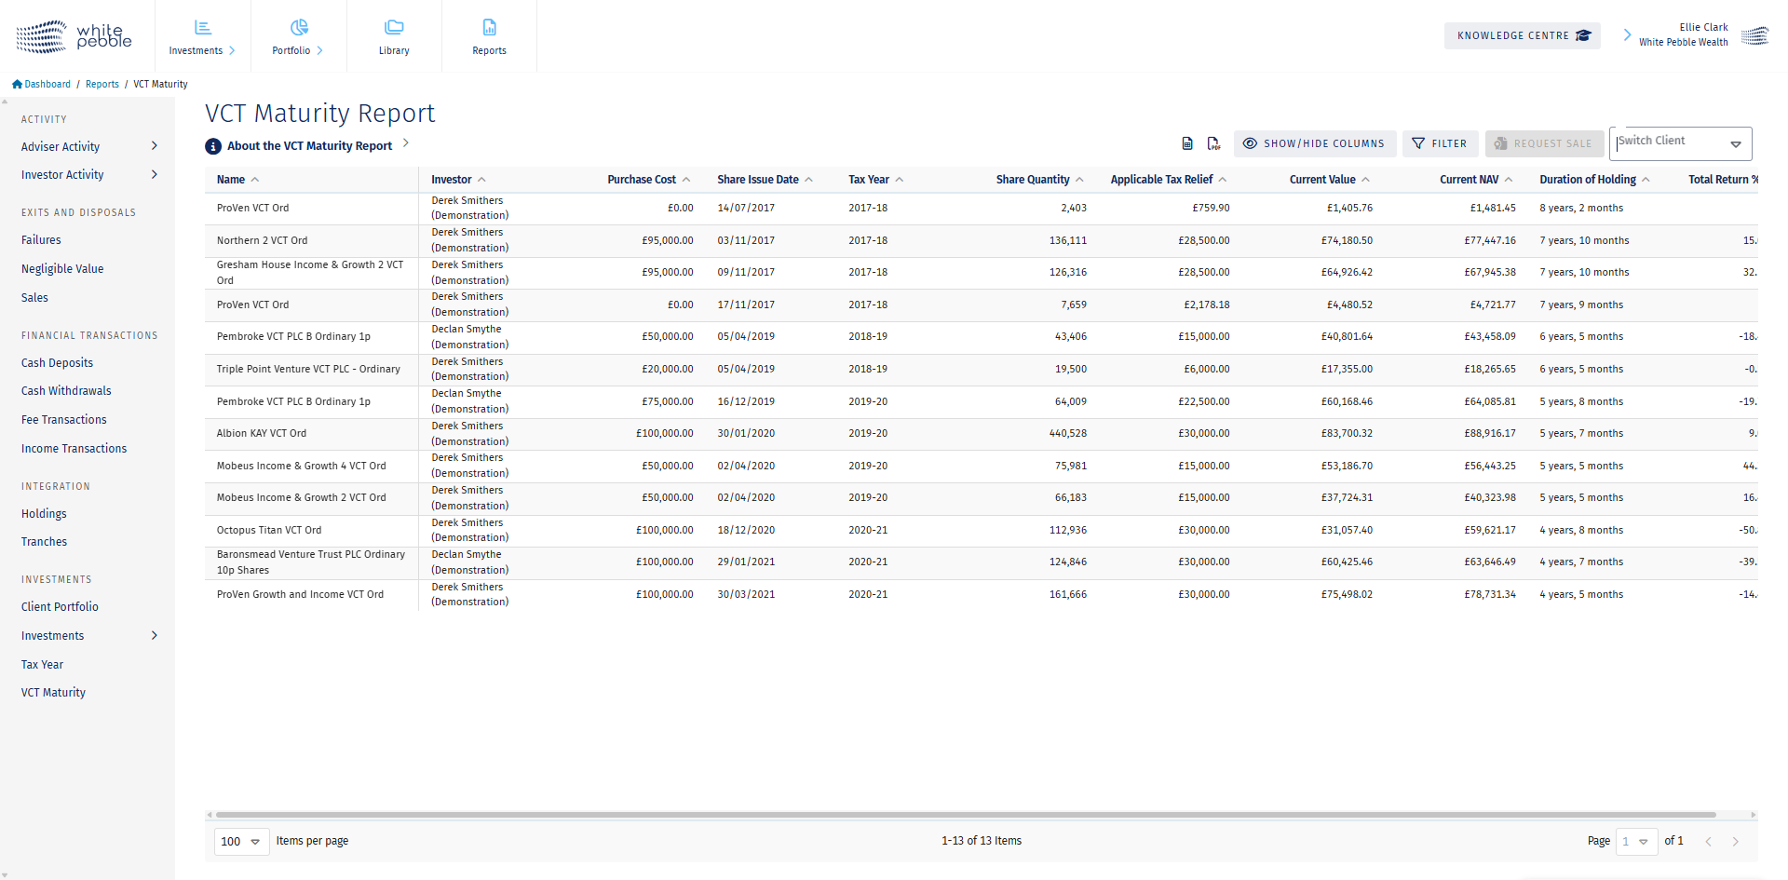Go to Reports from top navigation
Viewport: 1788px width, 880px height.
(x=489, y=36)
